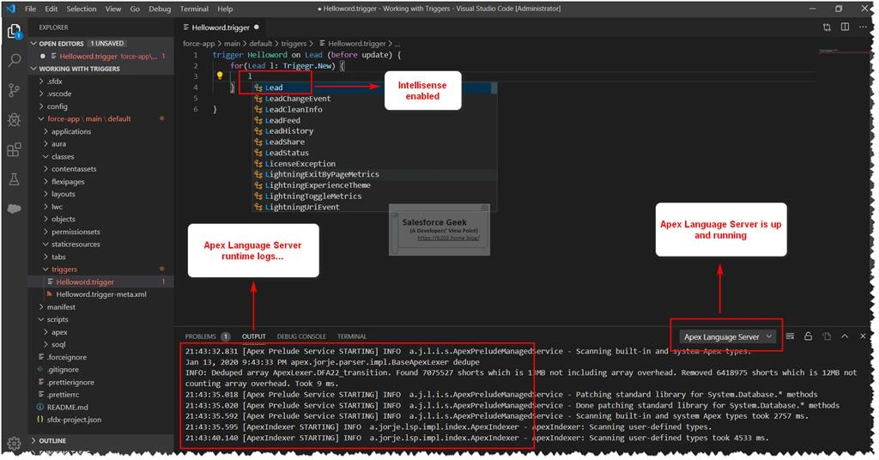Open the Extensions view
The image size is (879, 460).
(14, 149)
